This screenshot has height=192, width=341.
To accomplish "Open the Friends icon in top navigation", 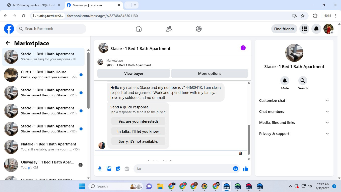I will tap(169, 29).
